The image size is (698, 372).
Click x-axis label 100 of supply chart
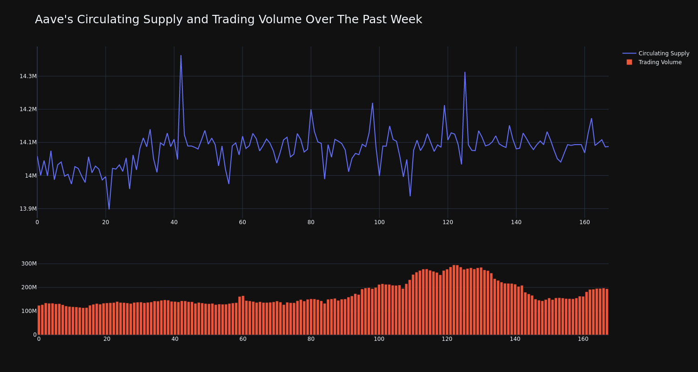tap(379, 222)
